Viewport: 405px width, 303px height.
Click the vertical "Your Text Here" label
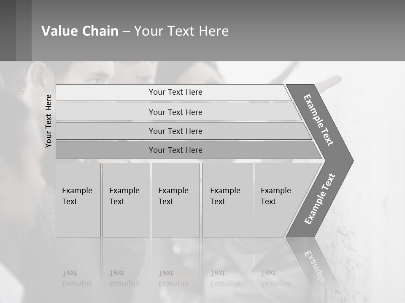point(49,121)
